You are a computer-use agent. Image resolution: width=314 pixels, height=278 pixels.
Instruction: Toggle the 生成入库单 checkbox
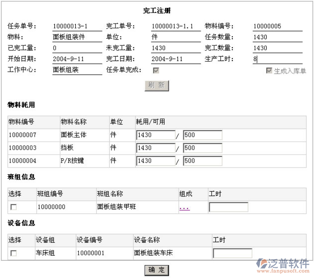(269, 71)
